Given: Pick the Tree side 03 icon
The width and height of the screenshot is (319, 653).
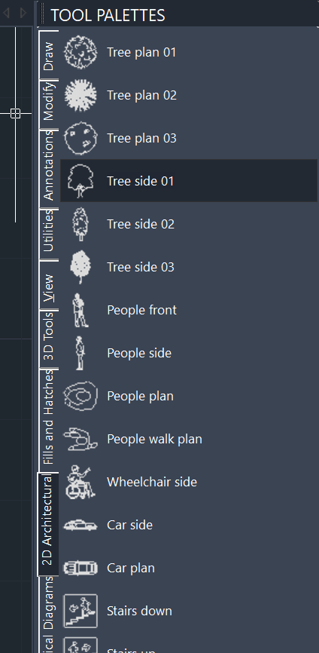Looking at the screenshot, I should [81, 267].
